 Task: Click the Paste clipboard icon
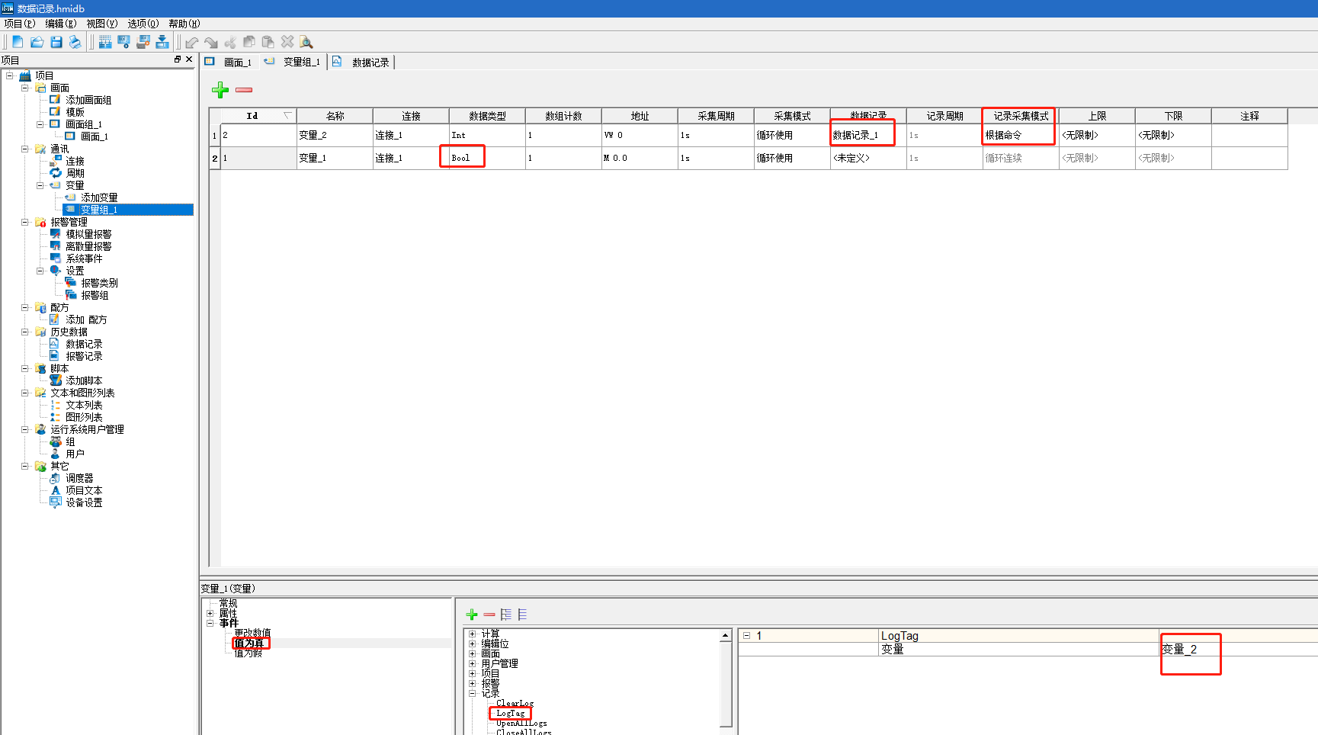[268, 42]
